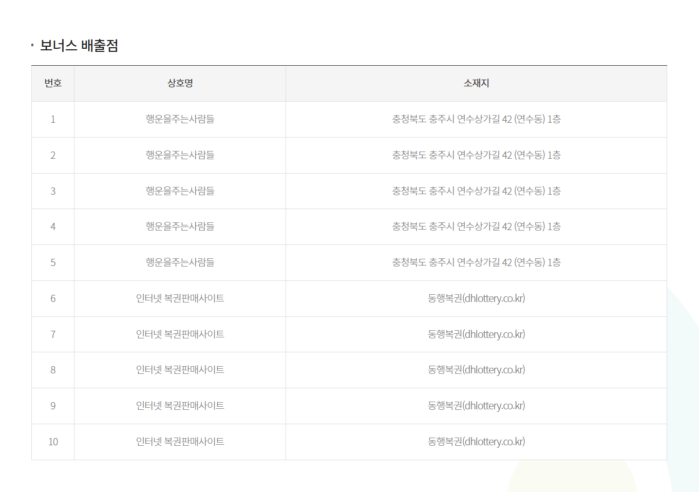Click the 충청북도 충주시 address in row 5
Image resolution: width=699 pixels, height=492 pixels.
[477, 262]
